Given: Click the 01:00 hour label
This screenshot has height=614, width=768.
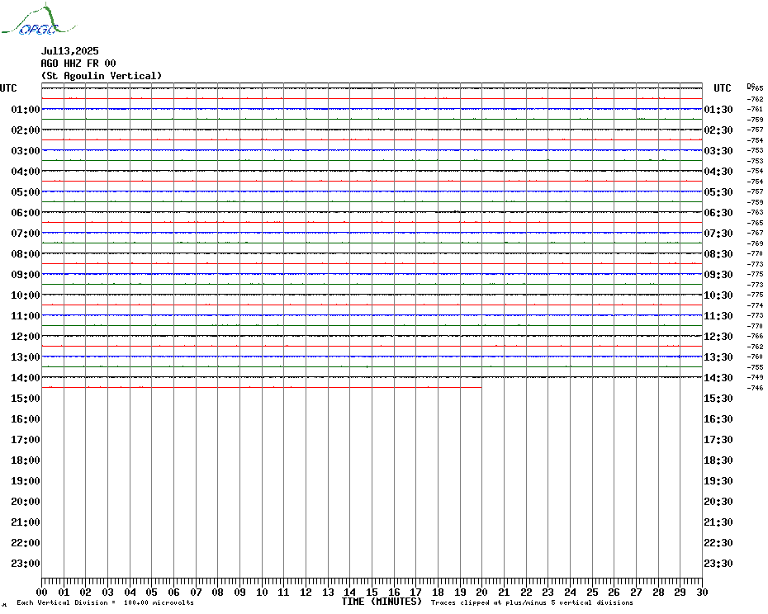Looking at the screenshot, I should coord(26,109).
